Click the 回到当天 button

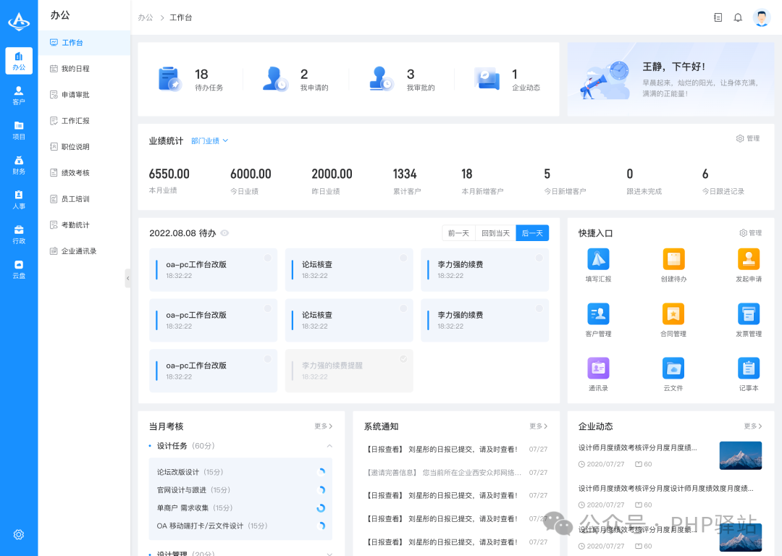click(x=495, y=233)
